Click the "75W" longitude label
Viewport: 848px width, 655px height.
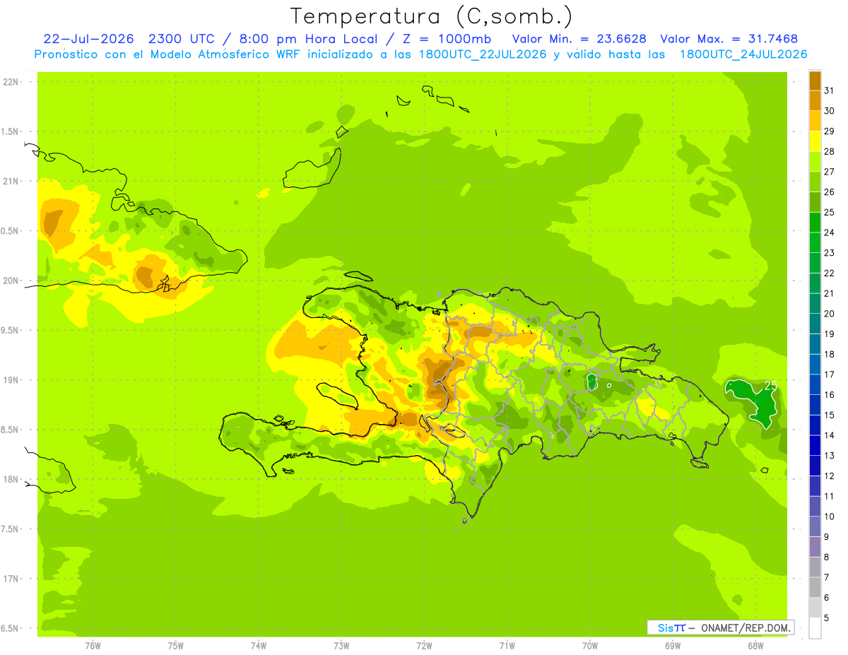pyautogui.click(x=176, y=646)
